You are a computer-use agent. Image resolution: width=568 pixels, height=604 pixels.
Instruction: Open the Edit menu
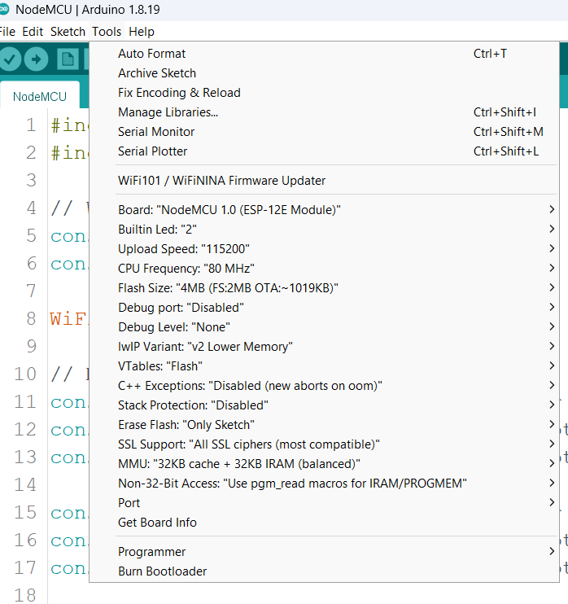pos(33,32)
